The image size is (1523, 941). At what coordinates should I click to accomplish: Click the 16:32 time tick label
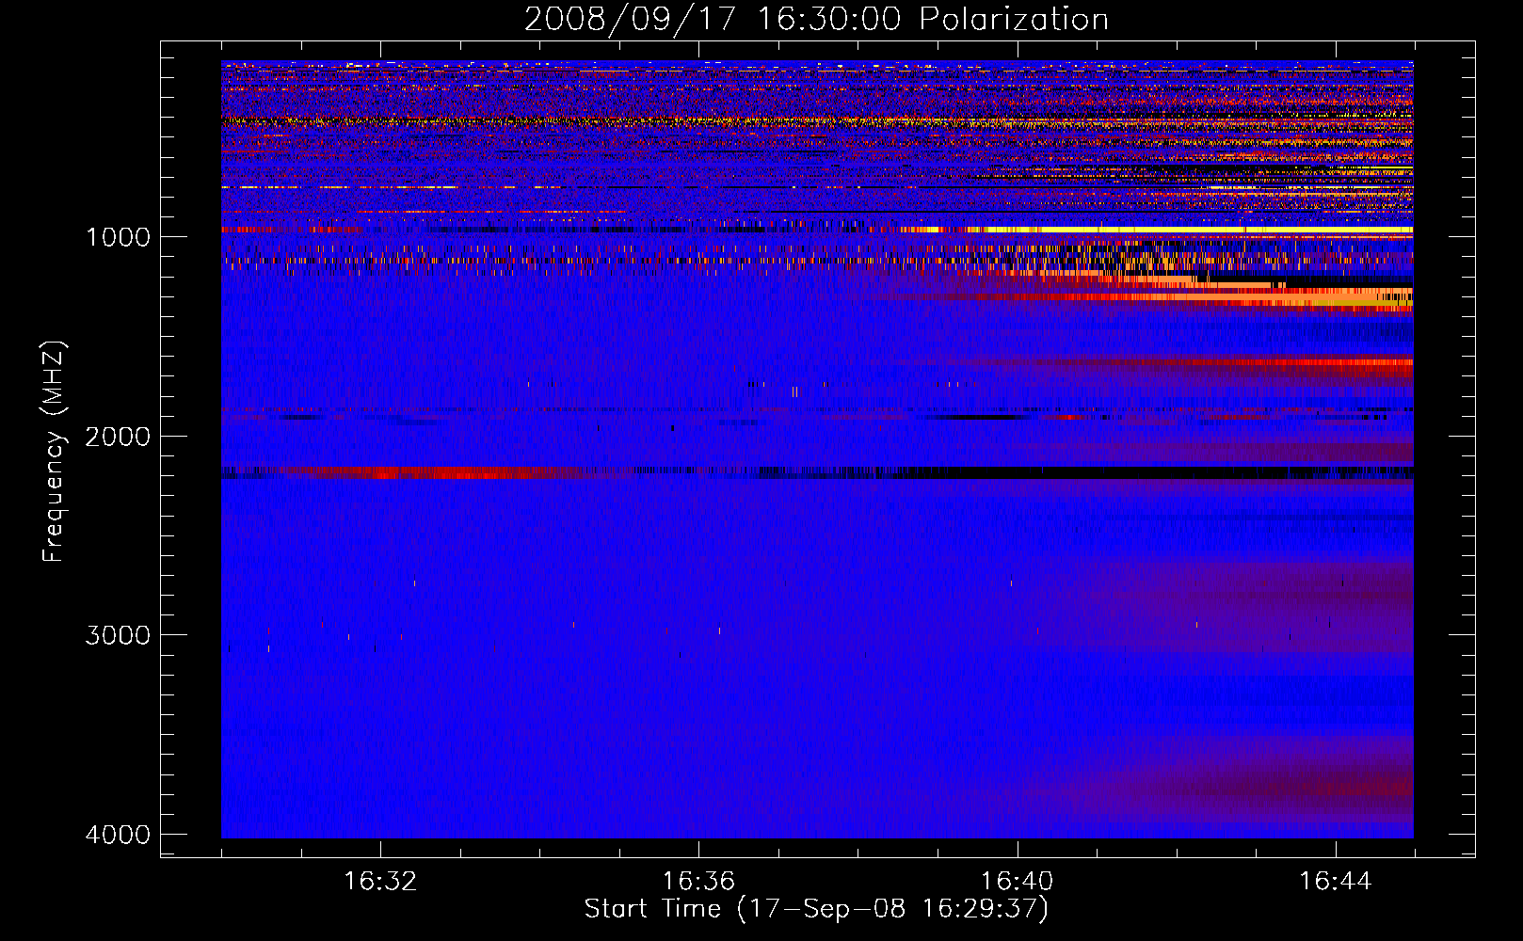[x=380, y=882]
